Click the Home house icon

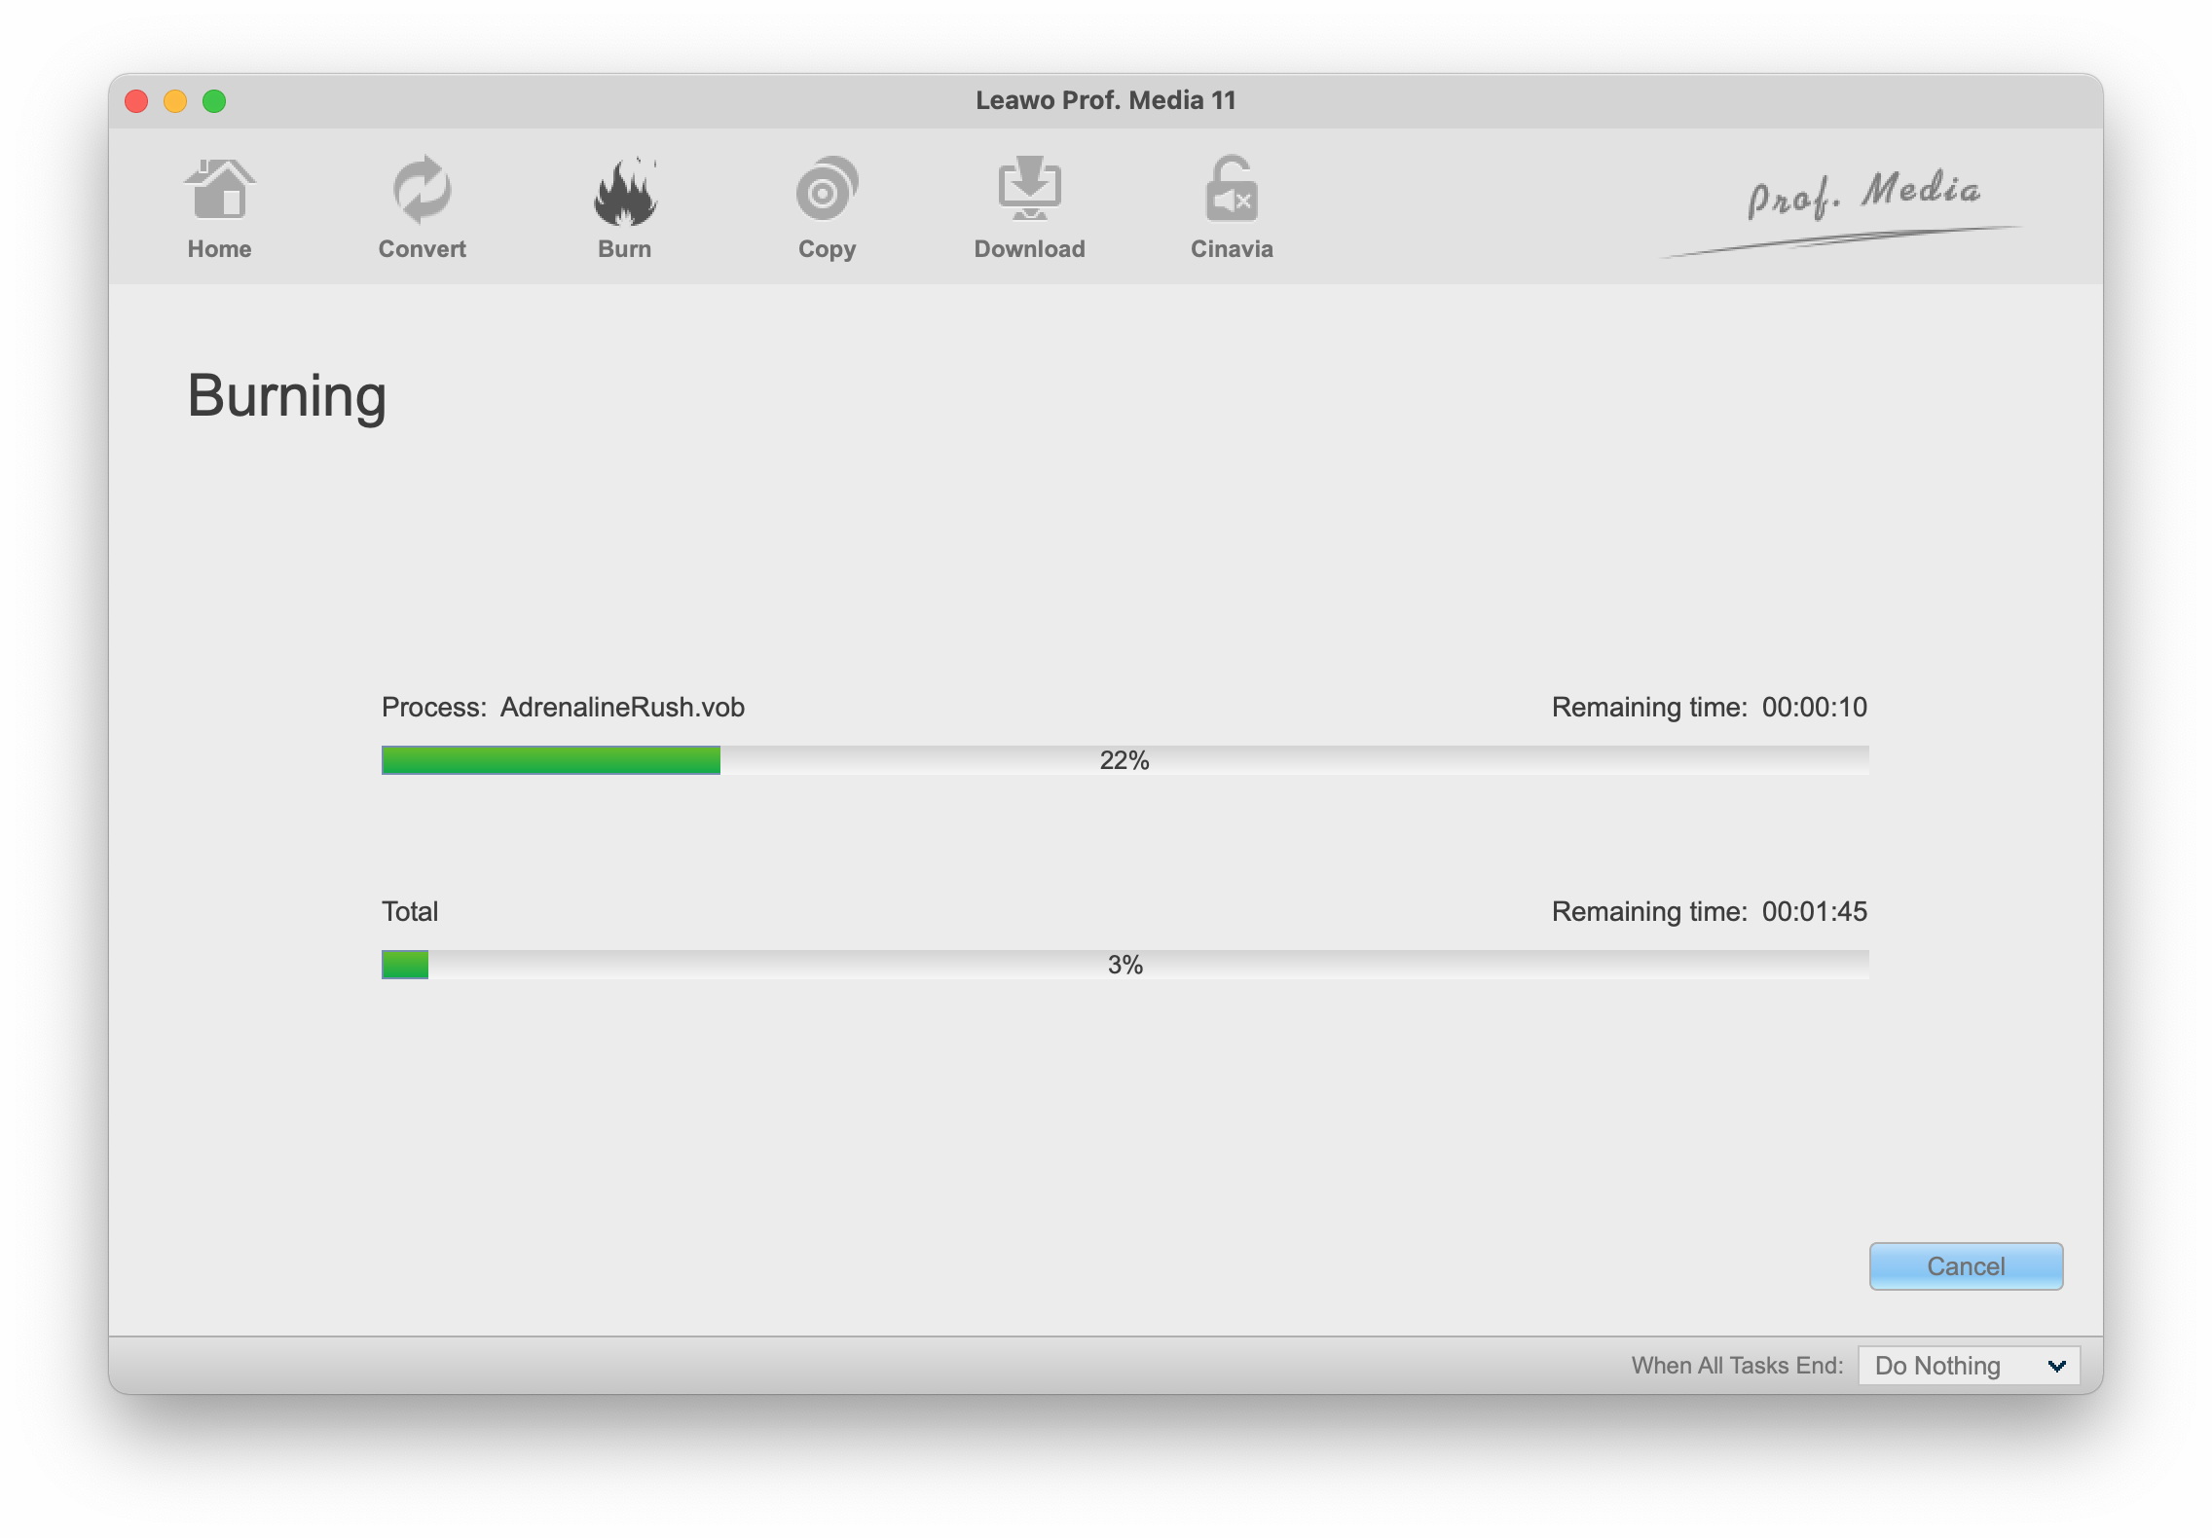coord(219,189)
